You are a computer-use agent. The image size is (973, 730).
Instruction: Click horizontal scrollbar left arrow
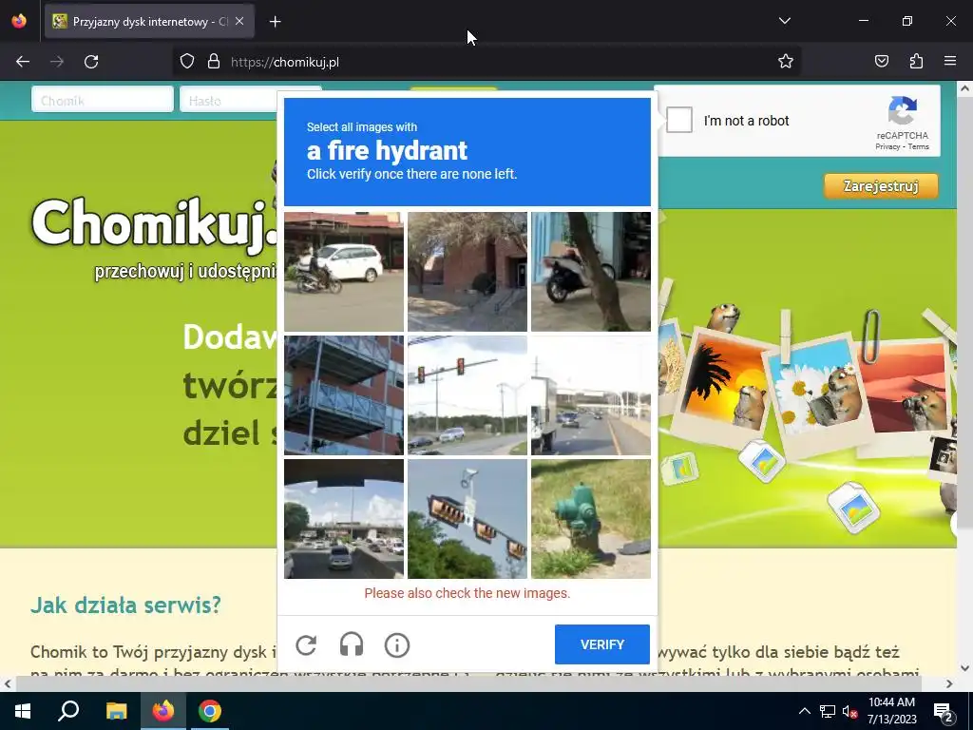pos(8,684)
